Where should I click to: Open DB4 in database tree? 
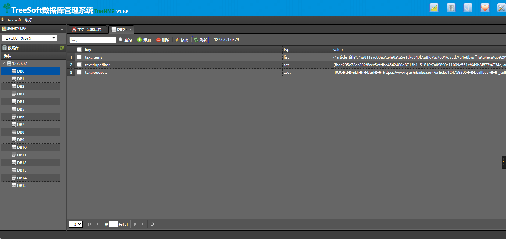pyautogui.click(x=30, y=102)
